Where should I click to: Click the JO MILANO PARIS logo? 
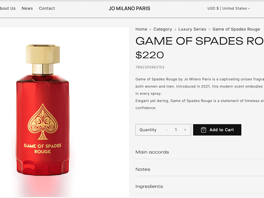click(129, 9)
